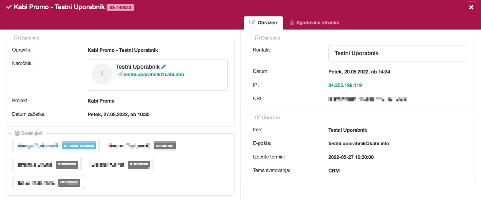Click the checkmark icon beside the header title
Image resolution: width=481 pixels, height=200 pixels.
(x=9, y=7)
